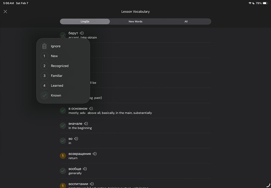Toggle known checkmark for вначале
Viewport: 271px width, 188px height.
tap(63, 126)
